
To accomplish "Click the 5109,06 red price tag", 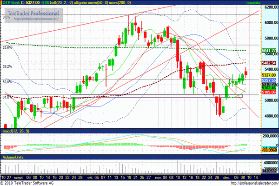I will point(269,93).
